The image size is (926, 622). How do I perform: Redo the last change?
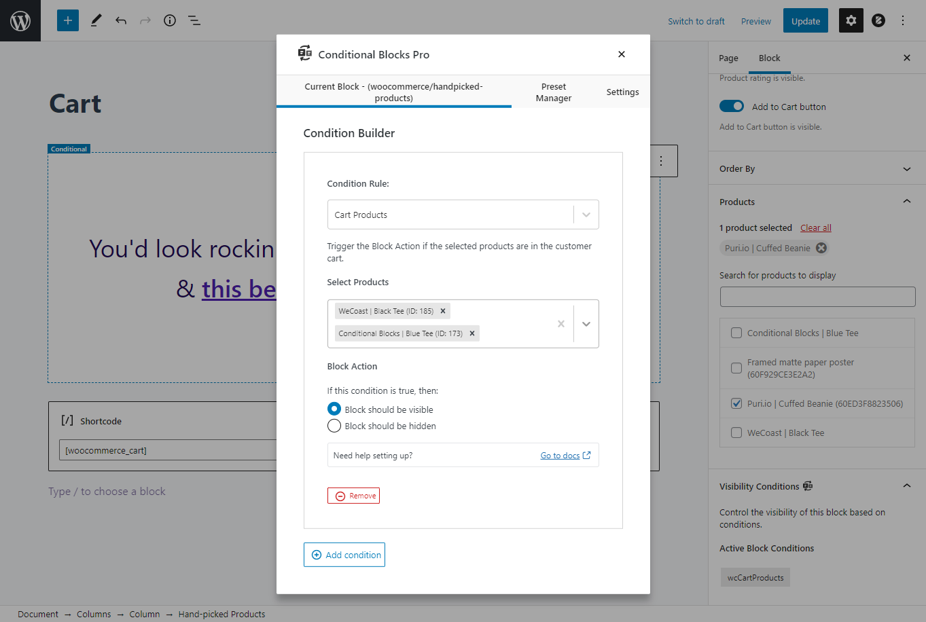click(x=145, y=20)
